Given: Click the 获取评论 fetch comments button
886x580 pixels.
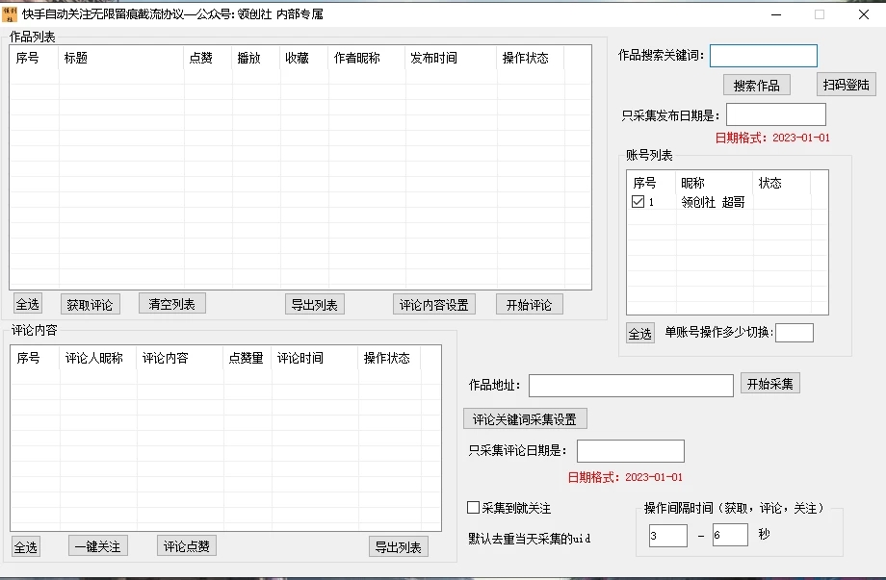Looking at the screenshot, I should click(91, 303).
